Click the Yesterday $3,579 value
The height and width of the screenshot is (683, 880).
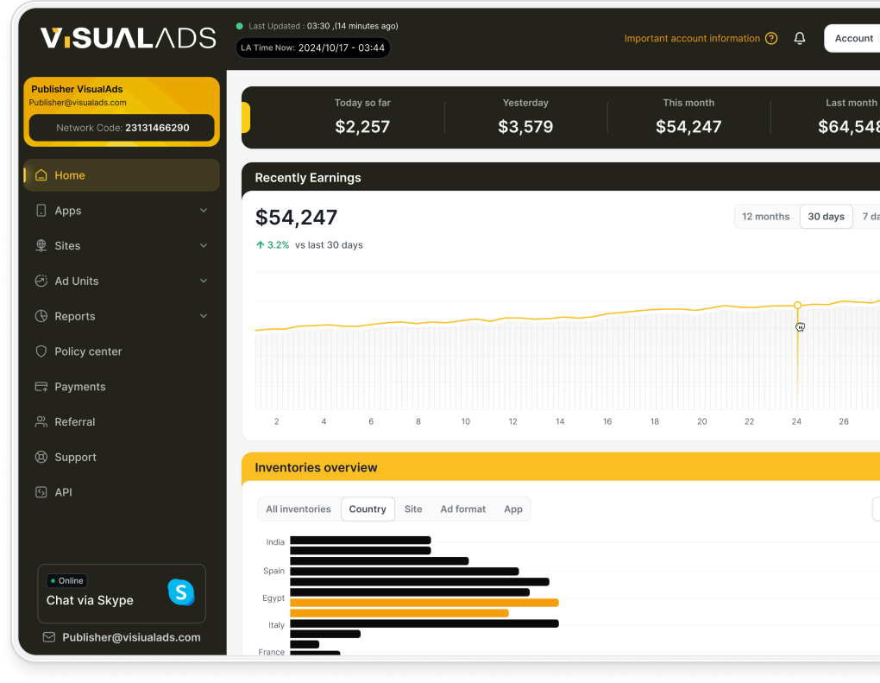(x=525, y=126)
